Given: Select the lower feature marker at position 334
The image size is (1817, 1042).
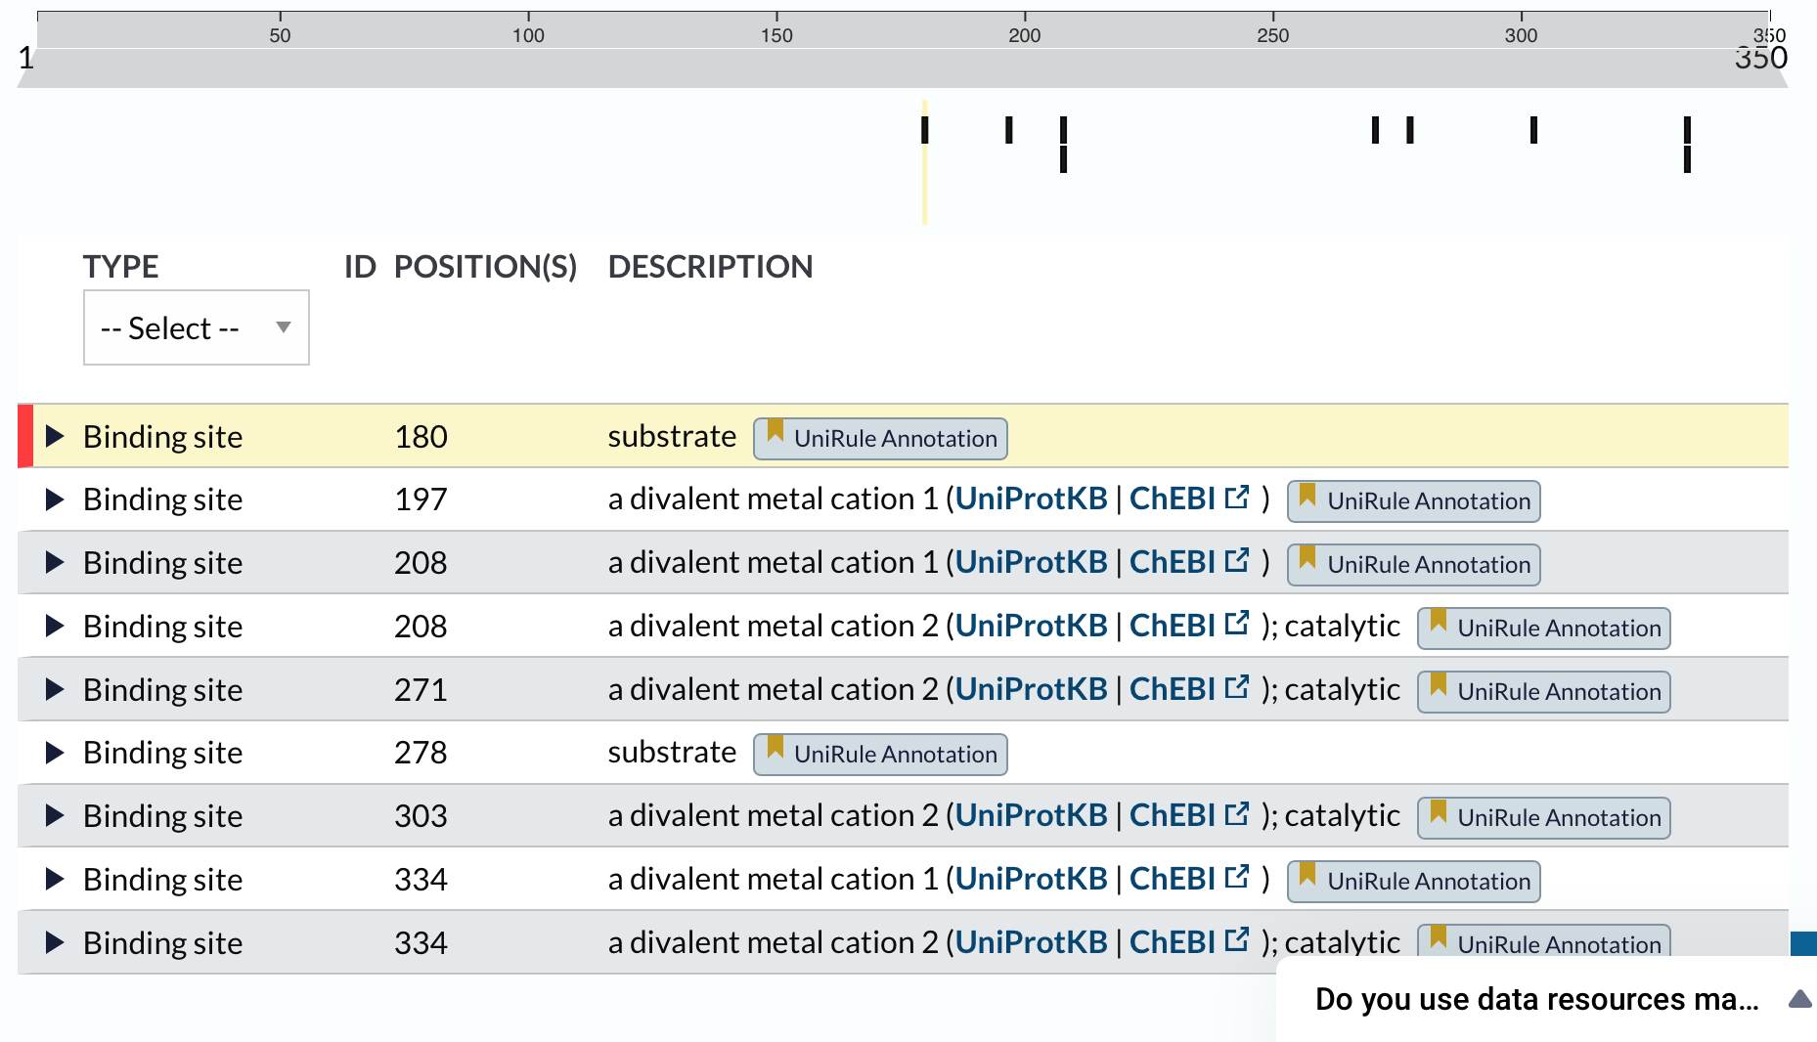Looking at the screenshot, I should [1687, 159].
